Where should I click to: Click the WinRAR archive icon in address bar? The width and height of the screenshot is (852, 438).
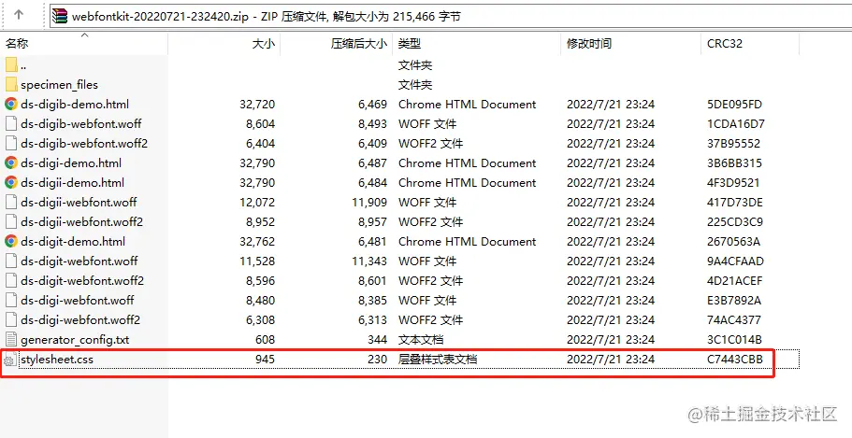[x=60, y=16]
